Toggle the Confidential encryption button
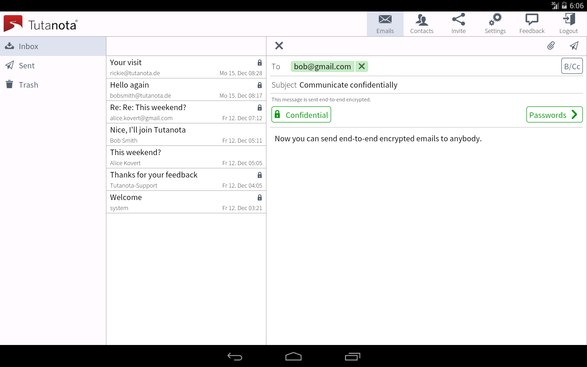Screen dimensions: 587x367 click(301, 115)
